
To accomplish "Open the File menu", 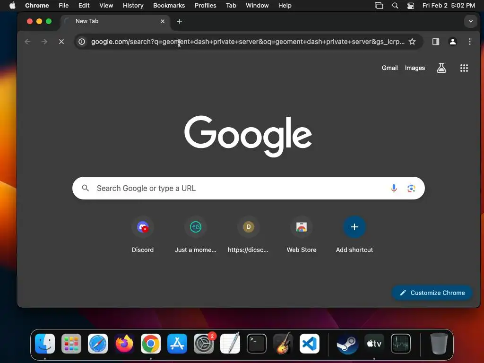I will [64, 6].
